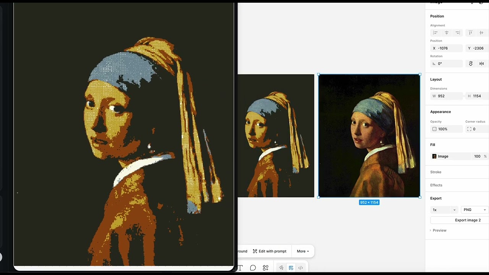Switch to Design mode
The image size is (489, 275).
[x=291, y=268]
